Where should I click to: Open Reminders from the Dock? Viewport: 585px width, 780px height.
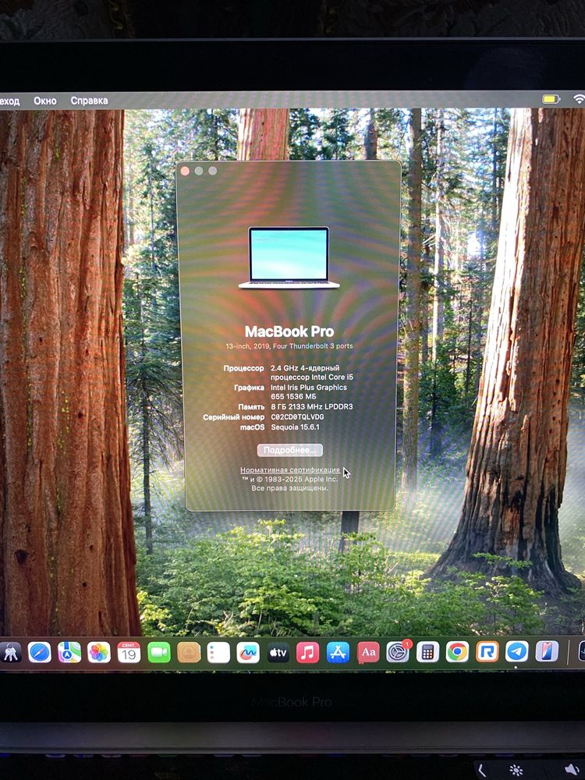pos(218,652)
